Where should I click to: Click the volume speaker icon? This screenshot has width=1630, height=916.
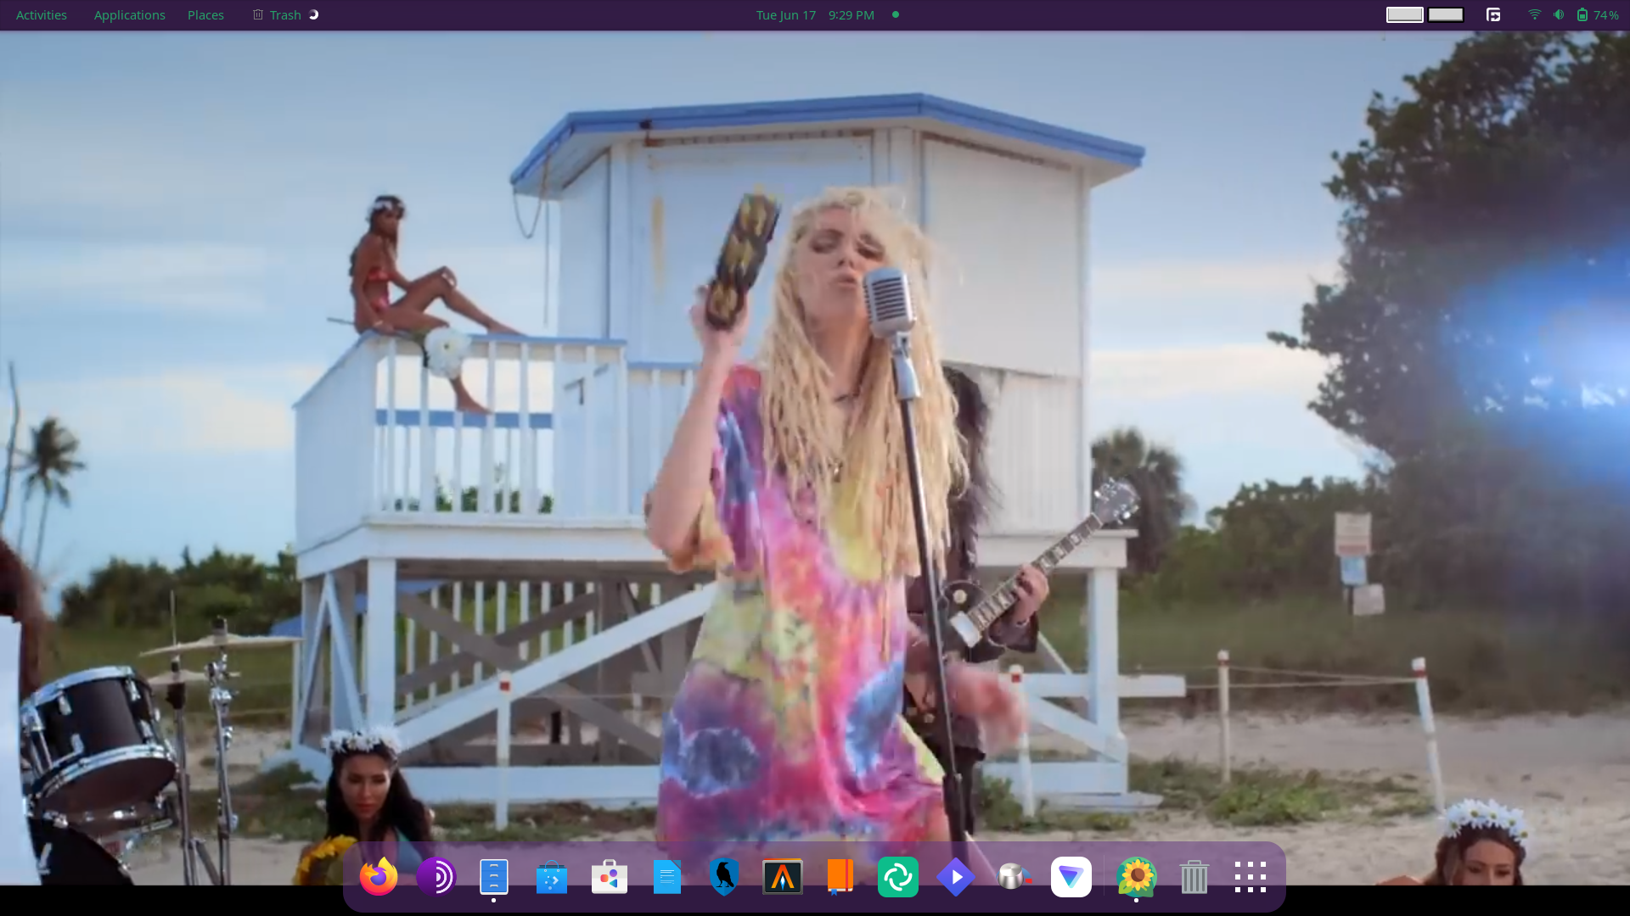[x=1559, y=14]
